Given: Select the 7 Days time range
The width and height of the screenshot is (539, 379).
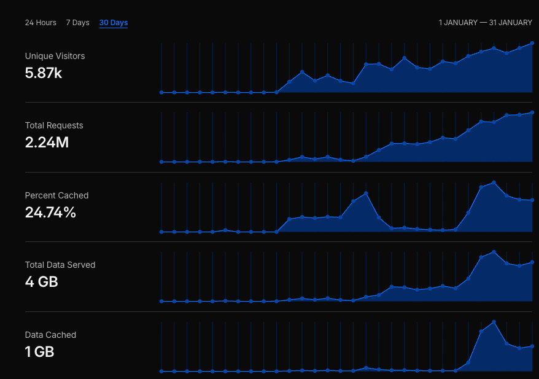Looking at the screenshot, I should click(77, 23).
